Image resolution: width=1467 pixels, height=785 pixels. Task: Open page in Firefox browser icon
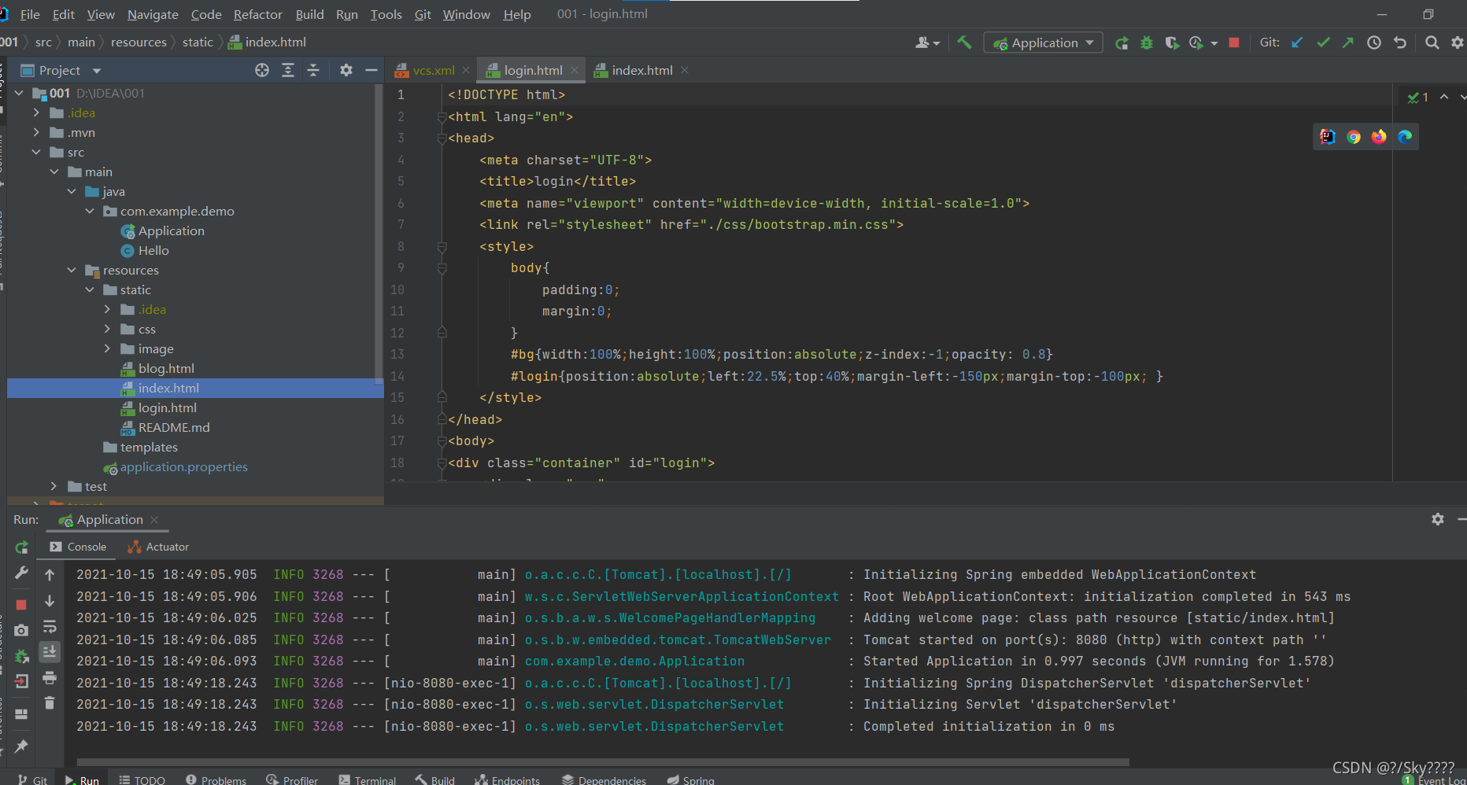(x=1379, y=137)
